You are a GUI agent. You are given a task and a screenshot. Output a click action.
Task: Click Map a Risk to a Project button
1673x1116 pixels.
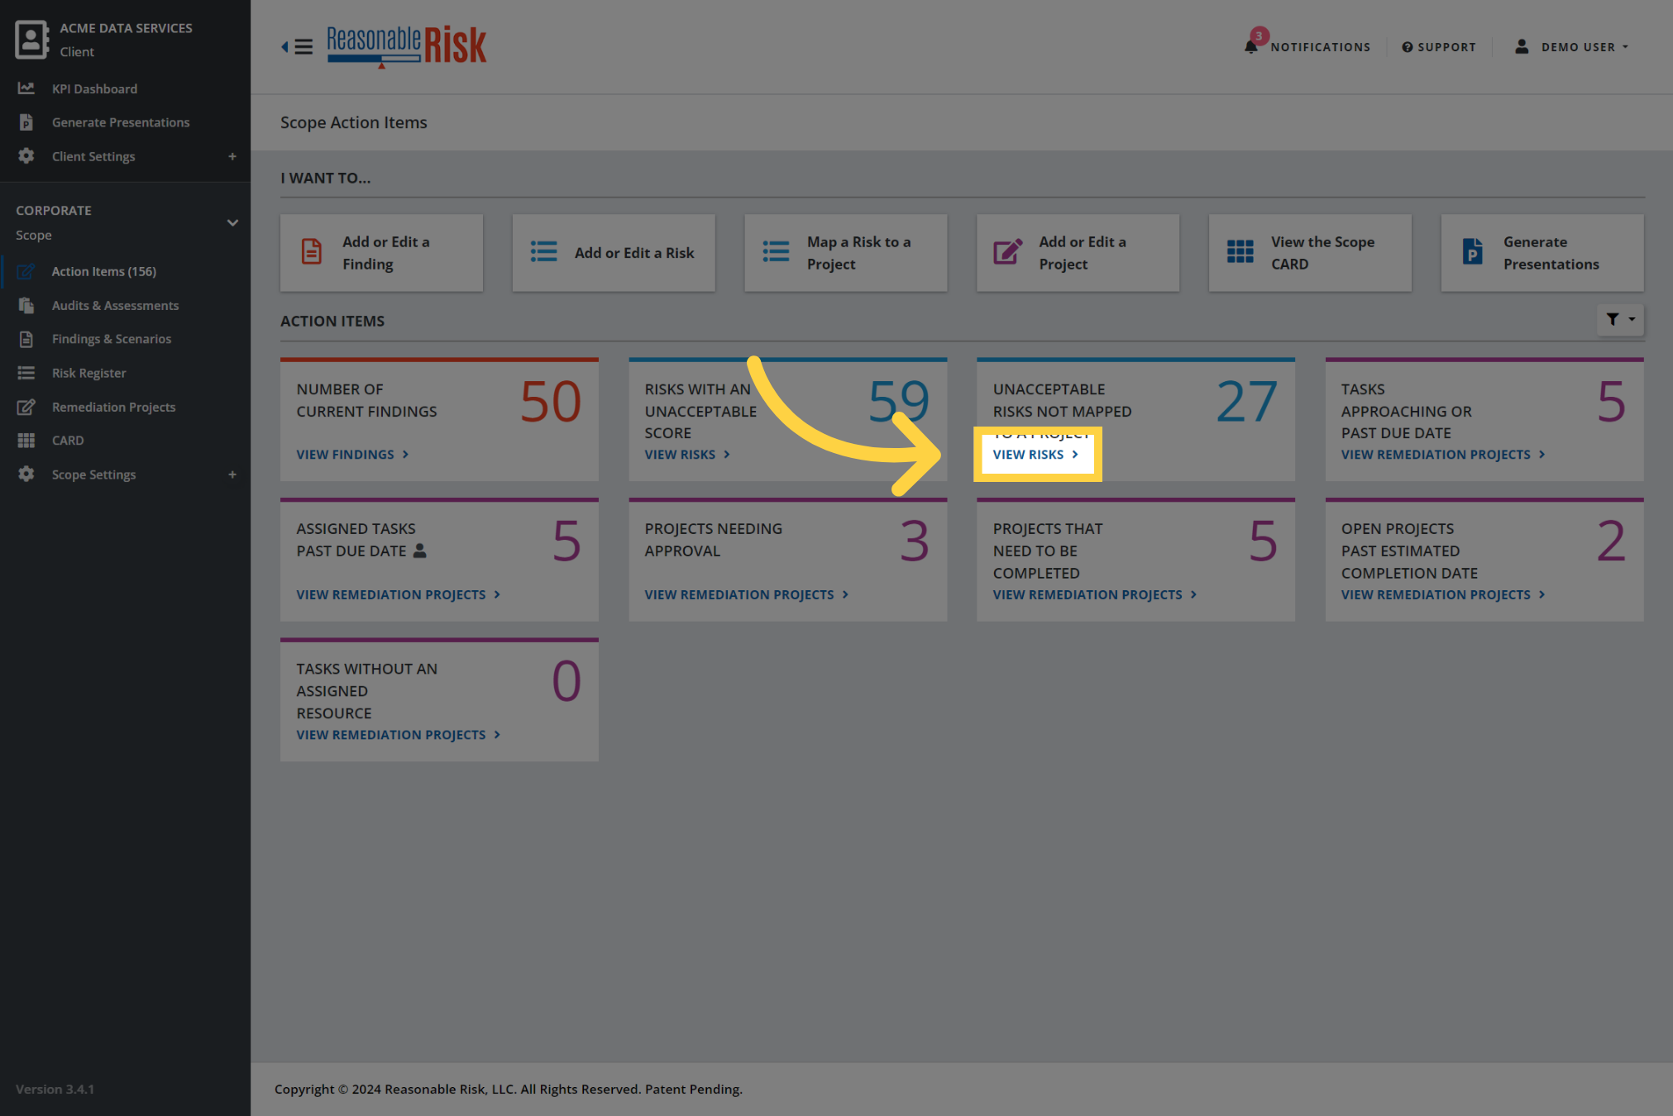click(x=845, y=253)
